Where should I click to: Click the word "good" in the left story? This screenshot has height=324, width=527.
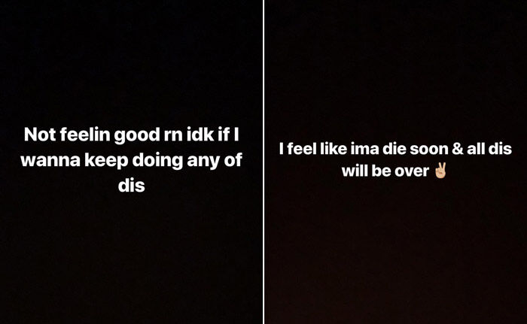[137, 135]
